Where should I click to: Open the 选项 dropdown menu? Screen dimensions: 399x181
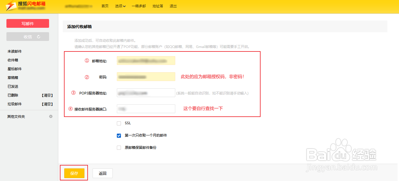[120, 6]
